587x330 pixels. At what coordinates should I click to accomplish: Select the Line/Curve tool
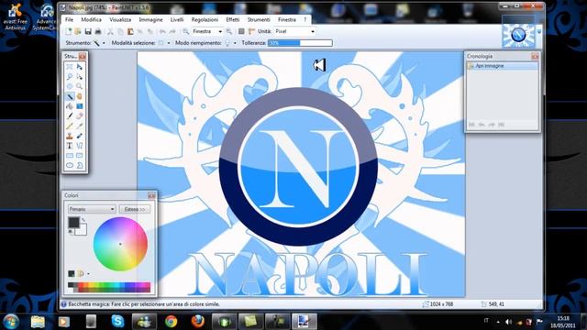[x=80, y=146]
